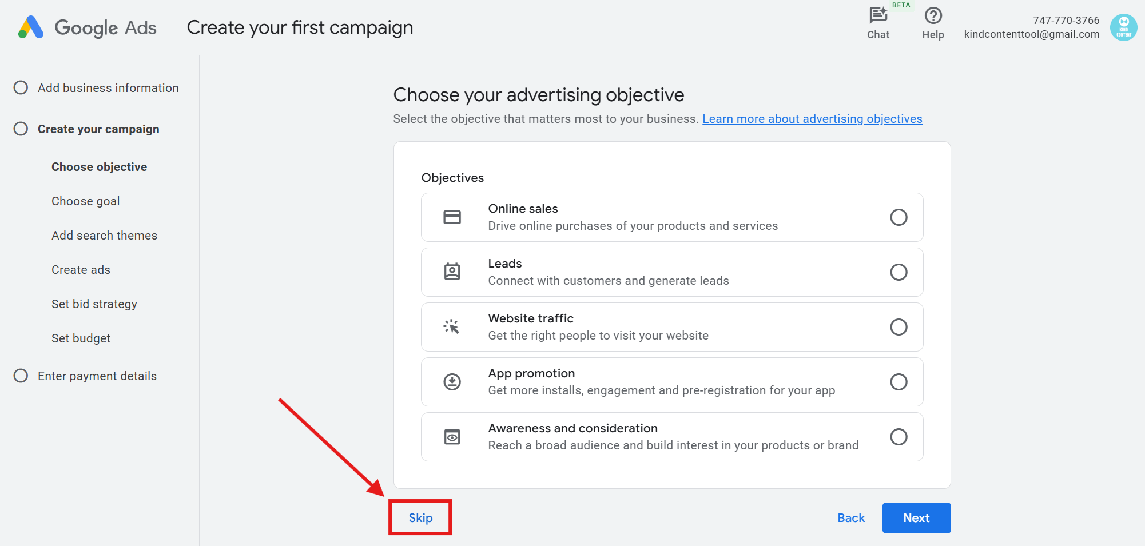Viewport: 1145px width, 546px height.
Task: Go to Add business information step
Action: coord(108,88)
